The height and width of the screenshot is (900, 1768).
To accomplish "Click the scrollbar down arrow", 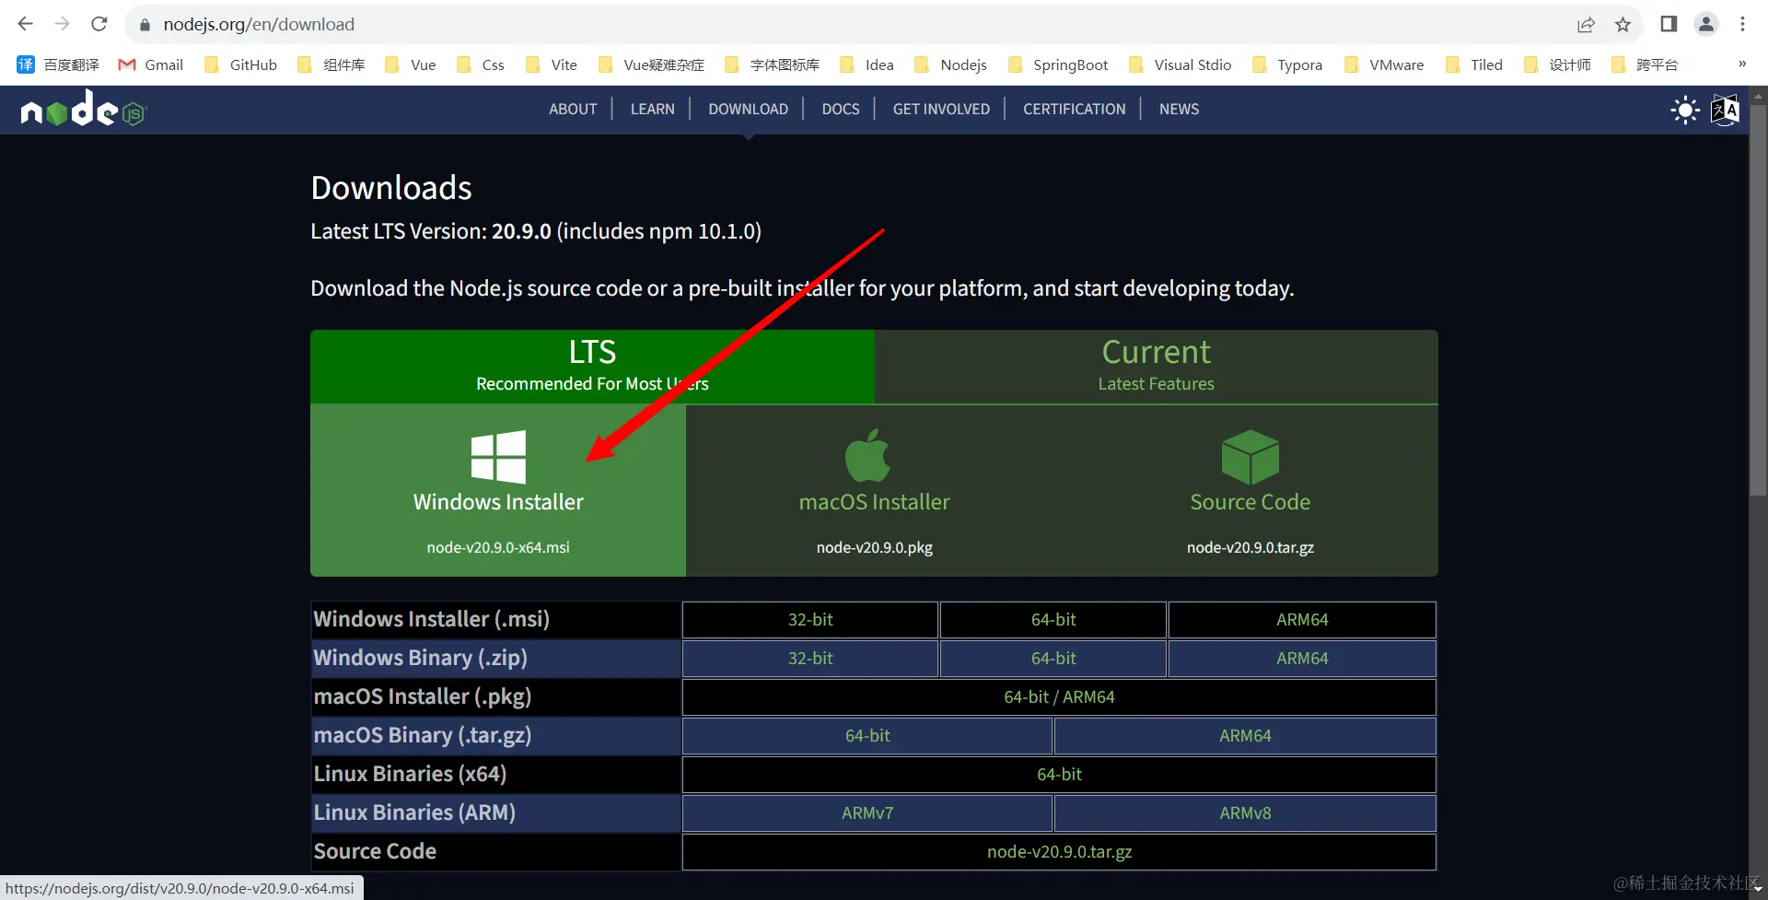I will (1758, 888).
